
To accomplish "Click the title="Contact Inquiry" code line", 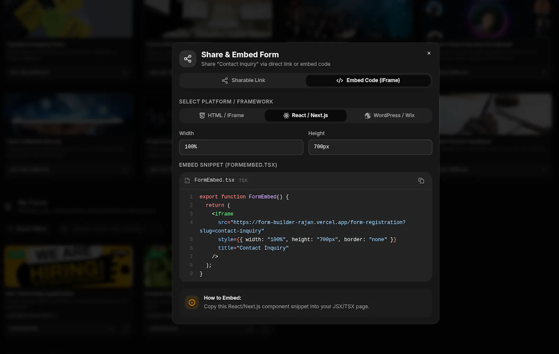I will [x=253, y=248].
